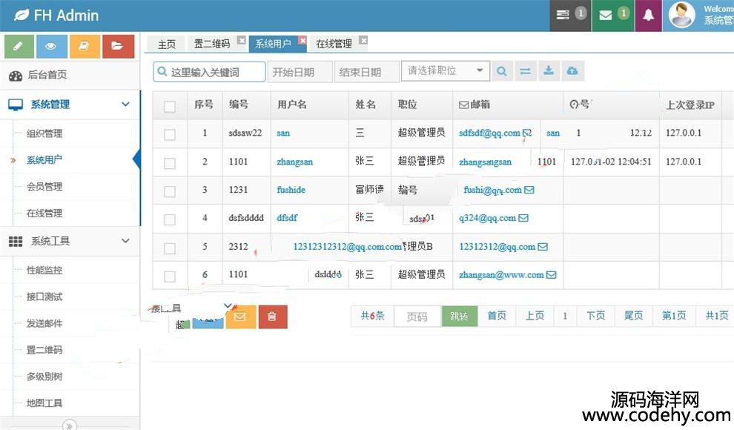This screenshot has height=430, width=734.
Task: Check the row 5 checkbox for 2312
Action: click(170, 248)
